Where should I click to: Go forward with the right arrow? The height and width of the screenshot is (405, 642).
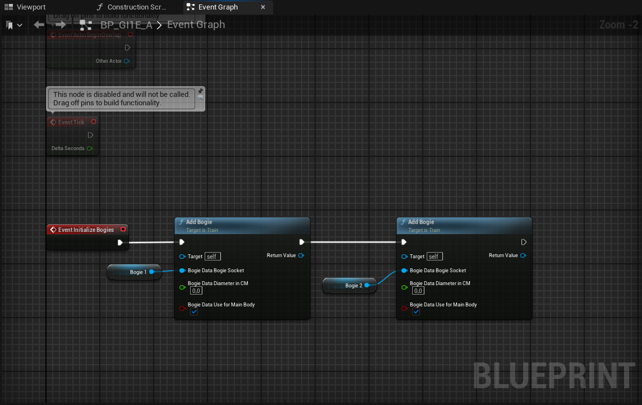61,25
